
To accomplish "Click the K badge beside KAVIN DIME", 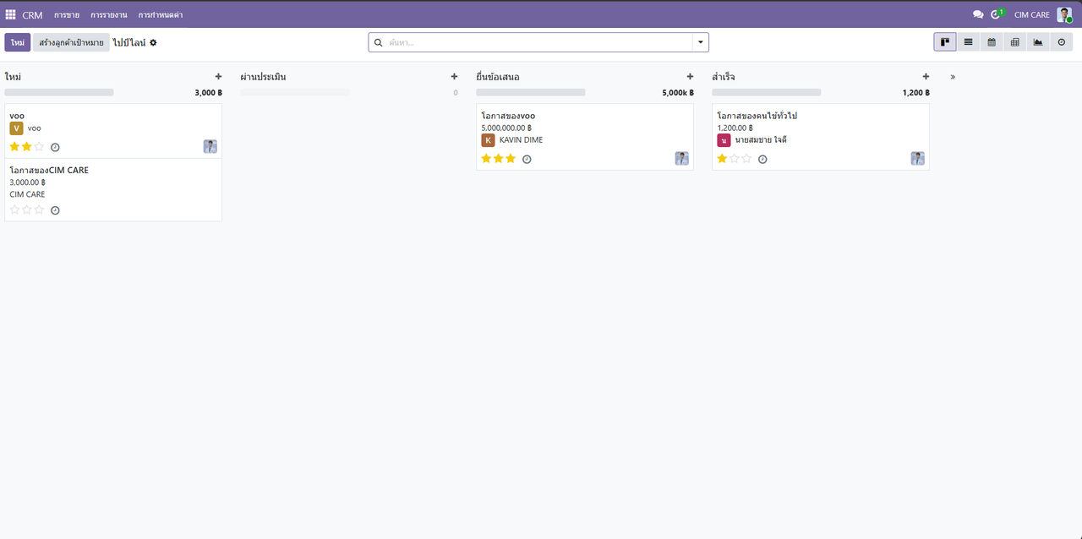I will tap(488, 140).
